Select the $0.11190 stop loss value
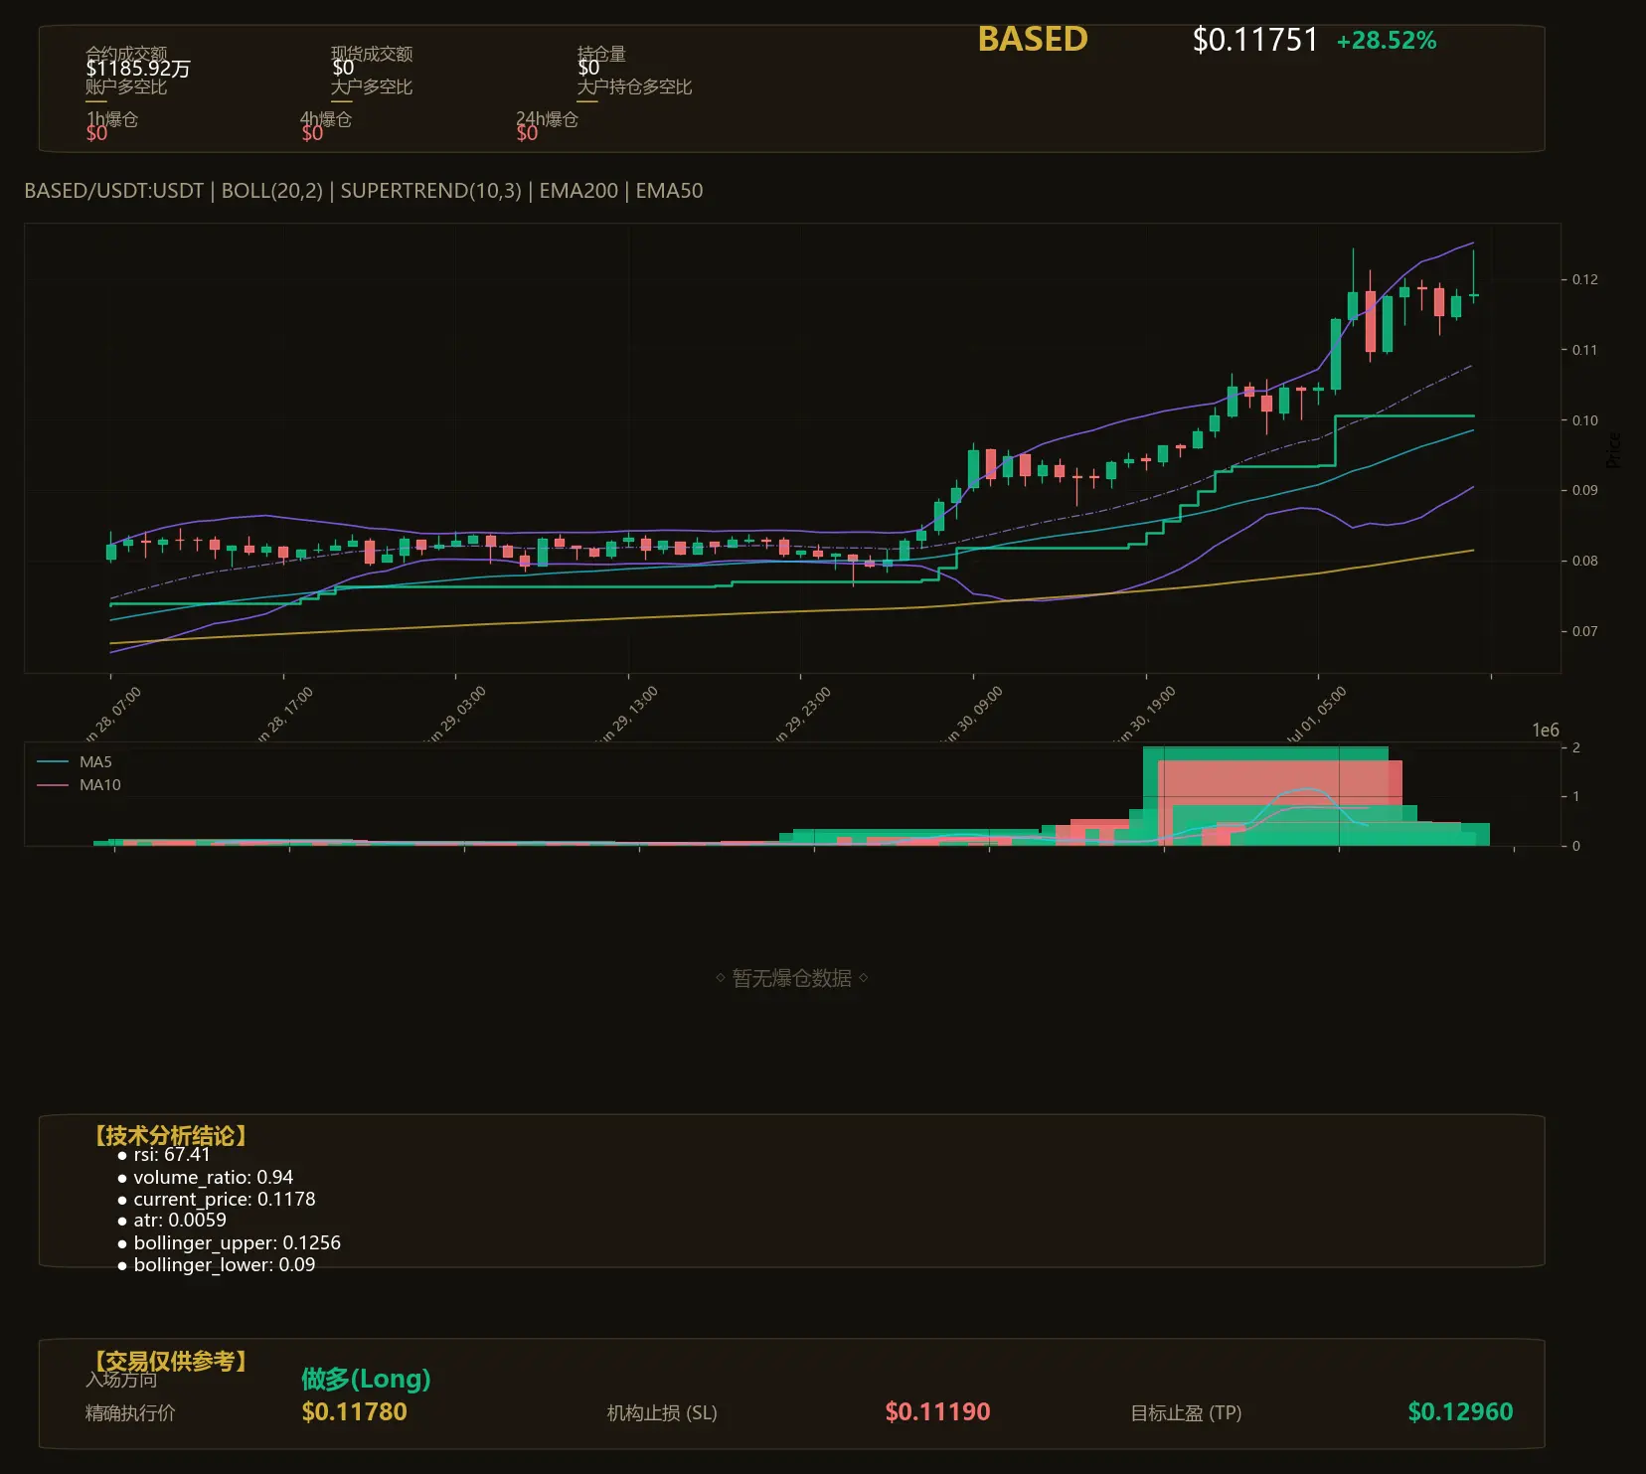Image resolution: width=1646 pixels, height=1474 pixels. [938, 1412]
